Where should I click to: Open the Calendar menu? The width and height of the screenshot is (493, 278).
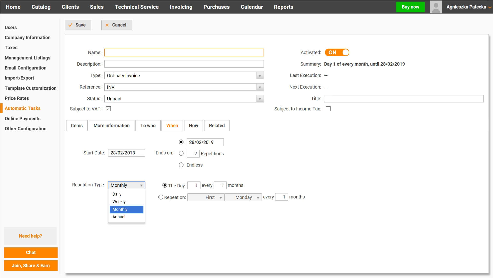[252, 7]
